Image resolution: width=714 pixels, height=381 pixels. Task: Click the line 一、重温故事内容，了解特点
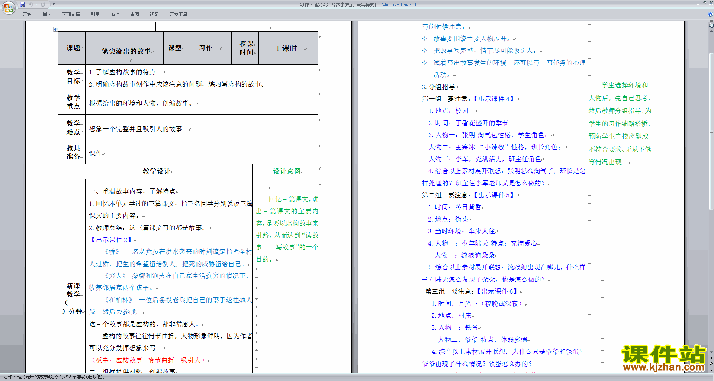tap(132, 191)
